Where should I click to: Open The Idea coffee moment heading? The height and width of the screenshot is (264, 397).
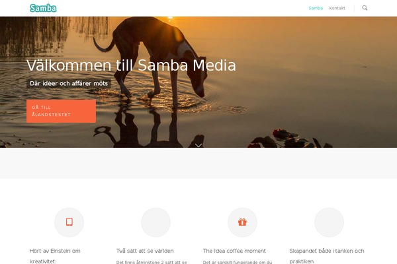tap(234, 251)
